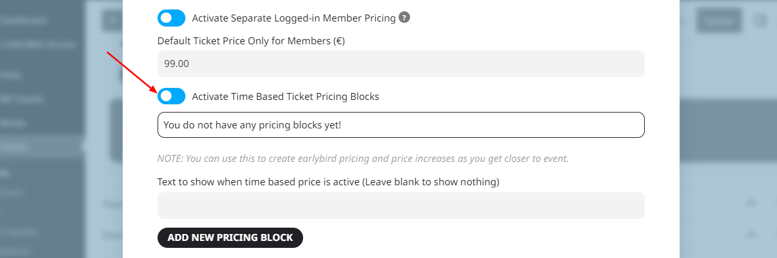Screen dimensions: 777x258
Task: Click the 99.00 member price value
Action: [x=177, y=64]
